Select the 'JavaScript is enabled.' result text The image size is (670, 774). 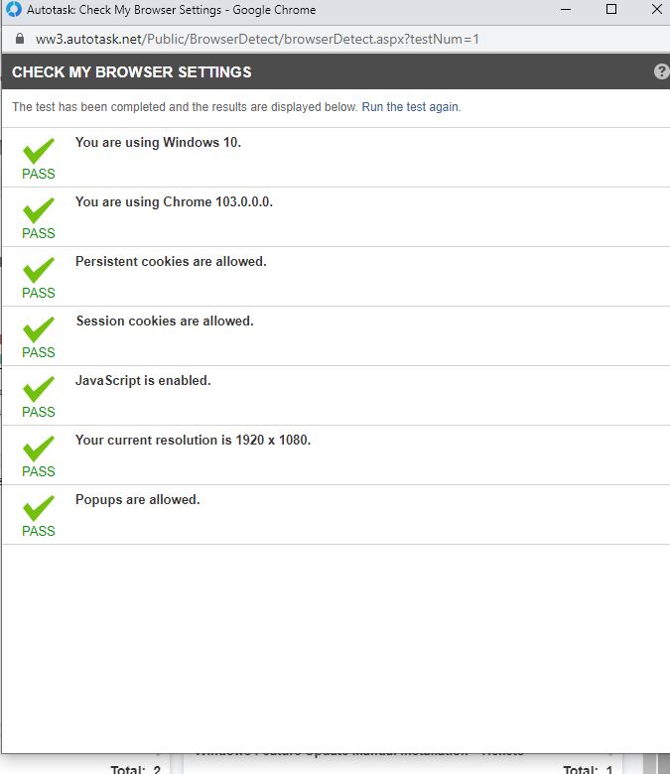pos(143,380)
